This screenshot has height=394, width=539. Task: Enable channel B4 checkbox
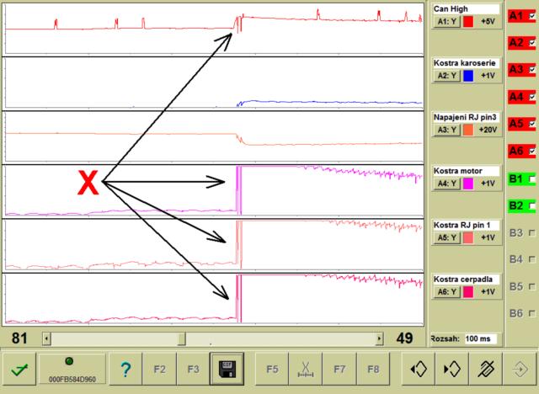point(532,259)
